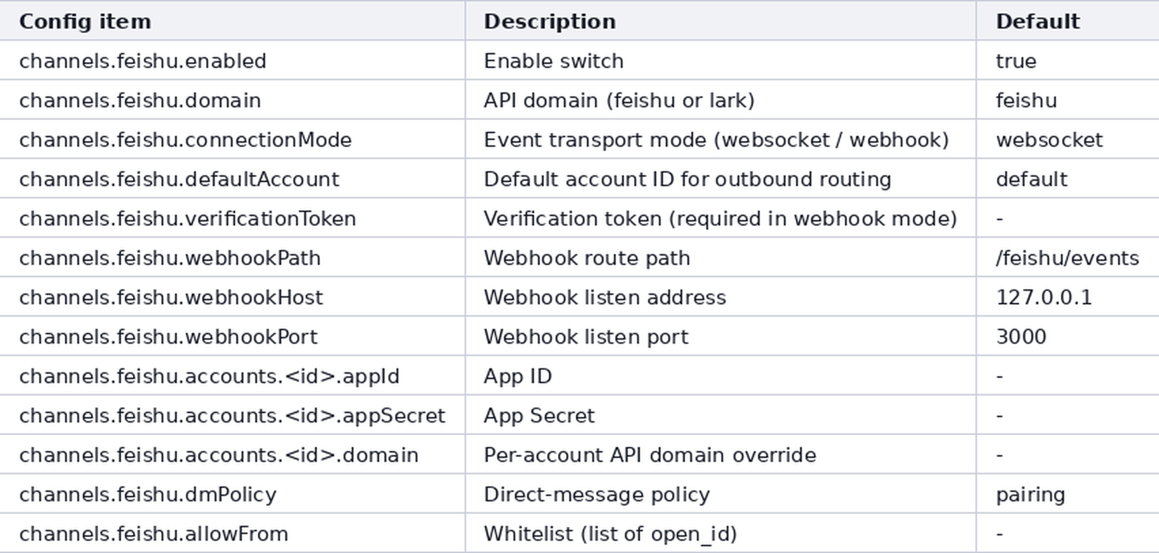1159x553 pixels.
Task: Click the channels.feishu.connectionMode cell
Action: coord(232,139)
